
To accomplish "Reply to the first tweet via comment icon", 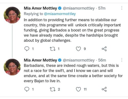I will point(27,49).
